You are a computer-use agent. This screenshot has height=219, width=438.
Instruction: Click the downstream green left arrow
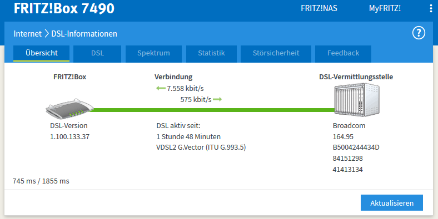click(161, 88)
